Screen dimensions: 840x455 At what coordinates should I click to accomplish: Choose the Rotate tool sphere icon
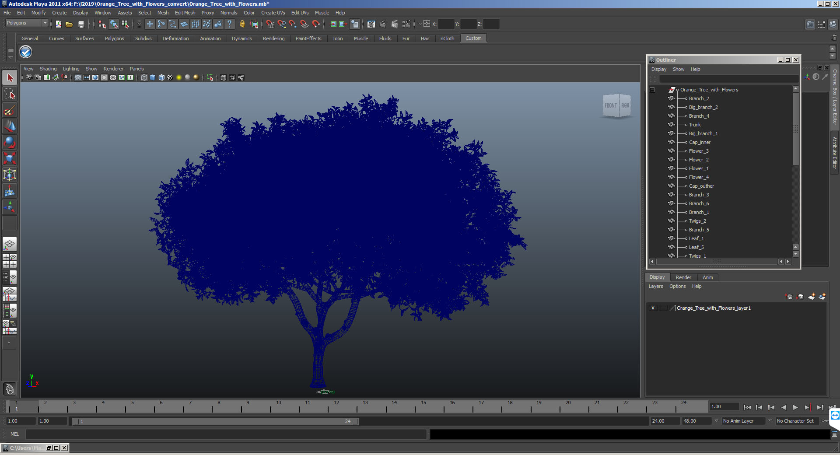pos(10,142)
